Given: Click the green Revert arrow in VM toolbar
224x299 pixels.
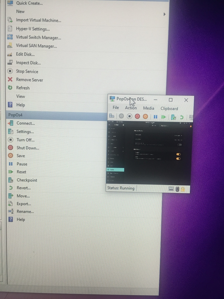Looking at the screenshot, I should [182, 117].
